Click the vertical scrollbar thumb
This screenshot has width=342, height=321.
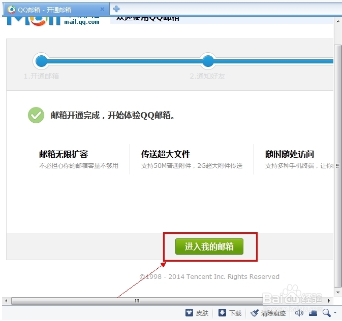coord(337,166)
